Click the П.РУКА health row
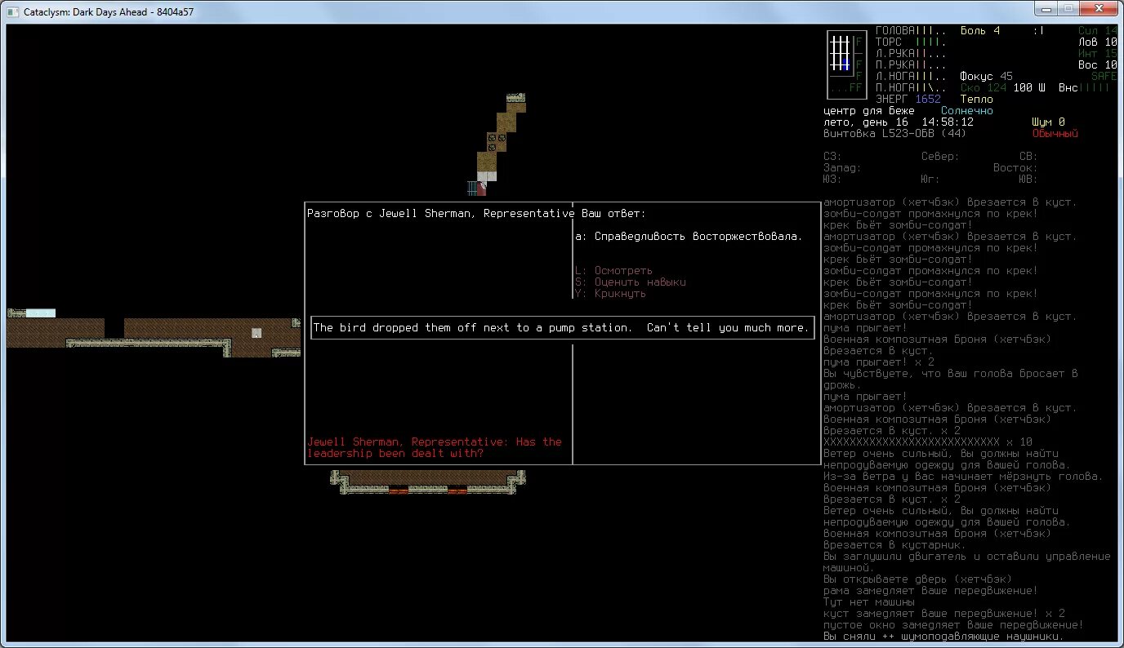 point(912,65)
